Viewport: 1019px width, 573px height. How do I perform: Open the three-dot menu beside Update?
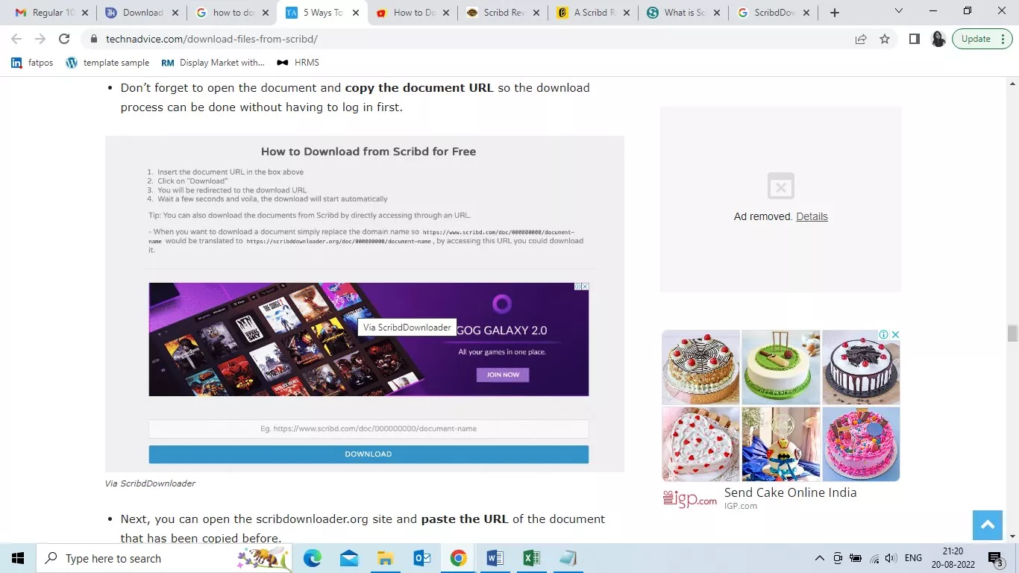tap(1002, 38)
